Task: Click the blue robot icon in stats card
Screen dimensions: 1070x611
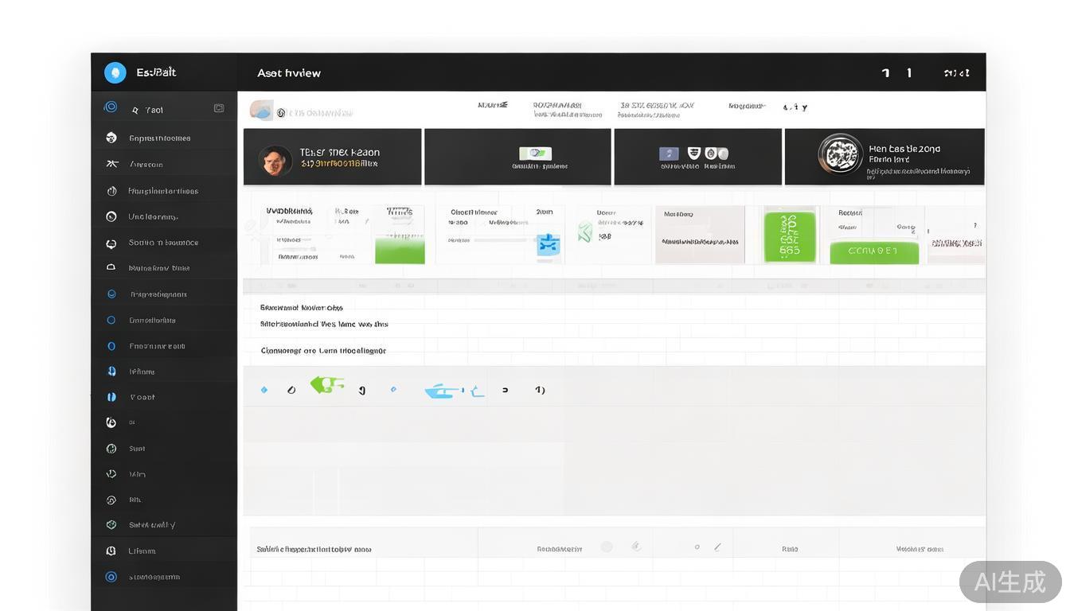Action: pos(548,244)
